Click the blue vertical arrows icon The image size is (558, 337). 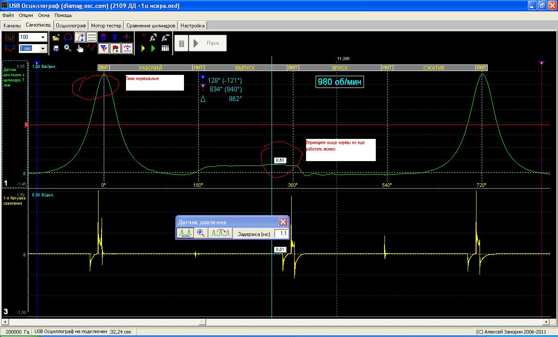click(x=115, y=37)
